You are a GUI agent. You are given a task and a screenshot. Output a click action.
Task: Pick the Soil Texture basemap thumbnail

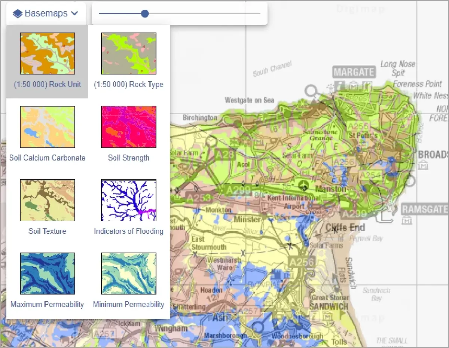point(47,200)
